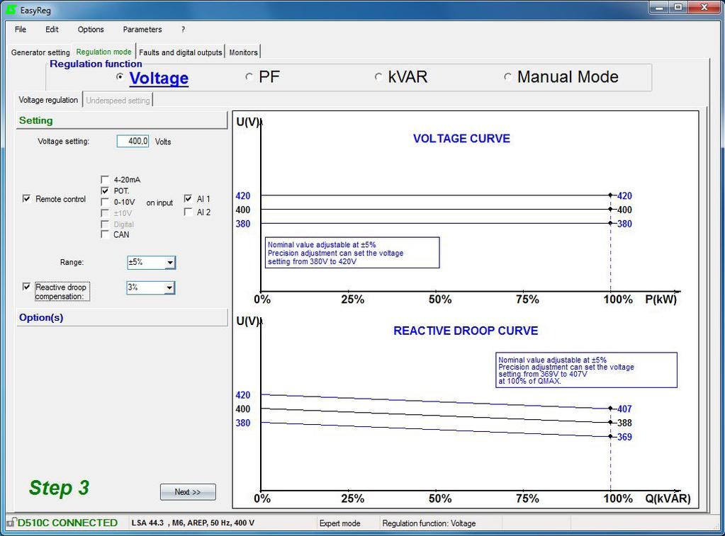Open the File menu
This screenshot has height=536, width=725.
click(21, 30)
